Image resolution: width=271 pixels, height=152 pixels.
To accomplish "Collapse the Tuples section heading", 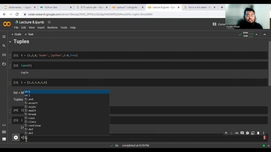I will 10,42.
